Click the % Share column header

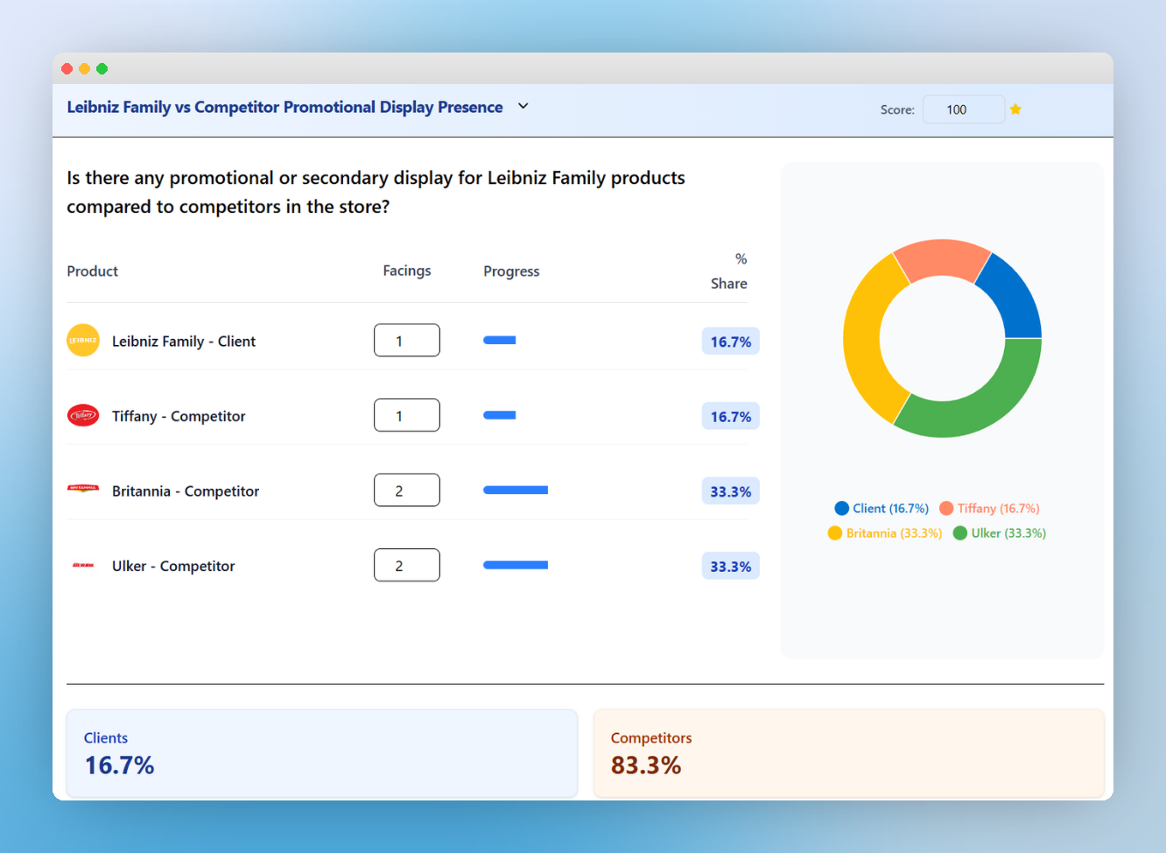point(729,271)
